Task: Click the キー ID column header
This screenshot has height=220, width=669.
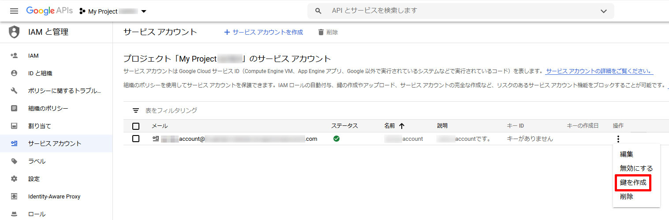Action: (516, 126)
